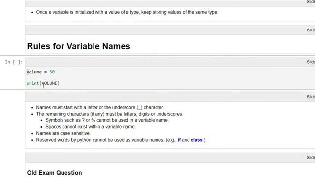Click the bullet 'Names are case sensitive.'
This screenshot has width=315, height=177.
[x=63, y=133]
